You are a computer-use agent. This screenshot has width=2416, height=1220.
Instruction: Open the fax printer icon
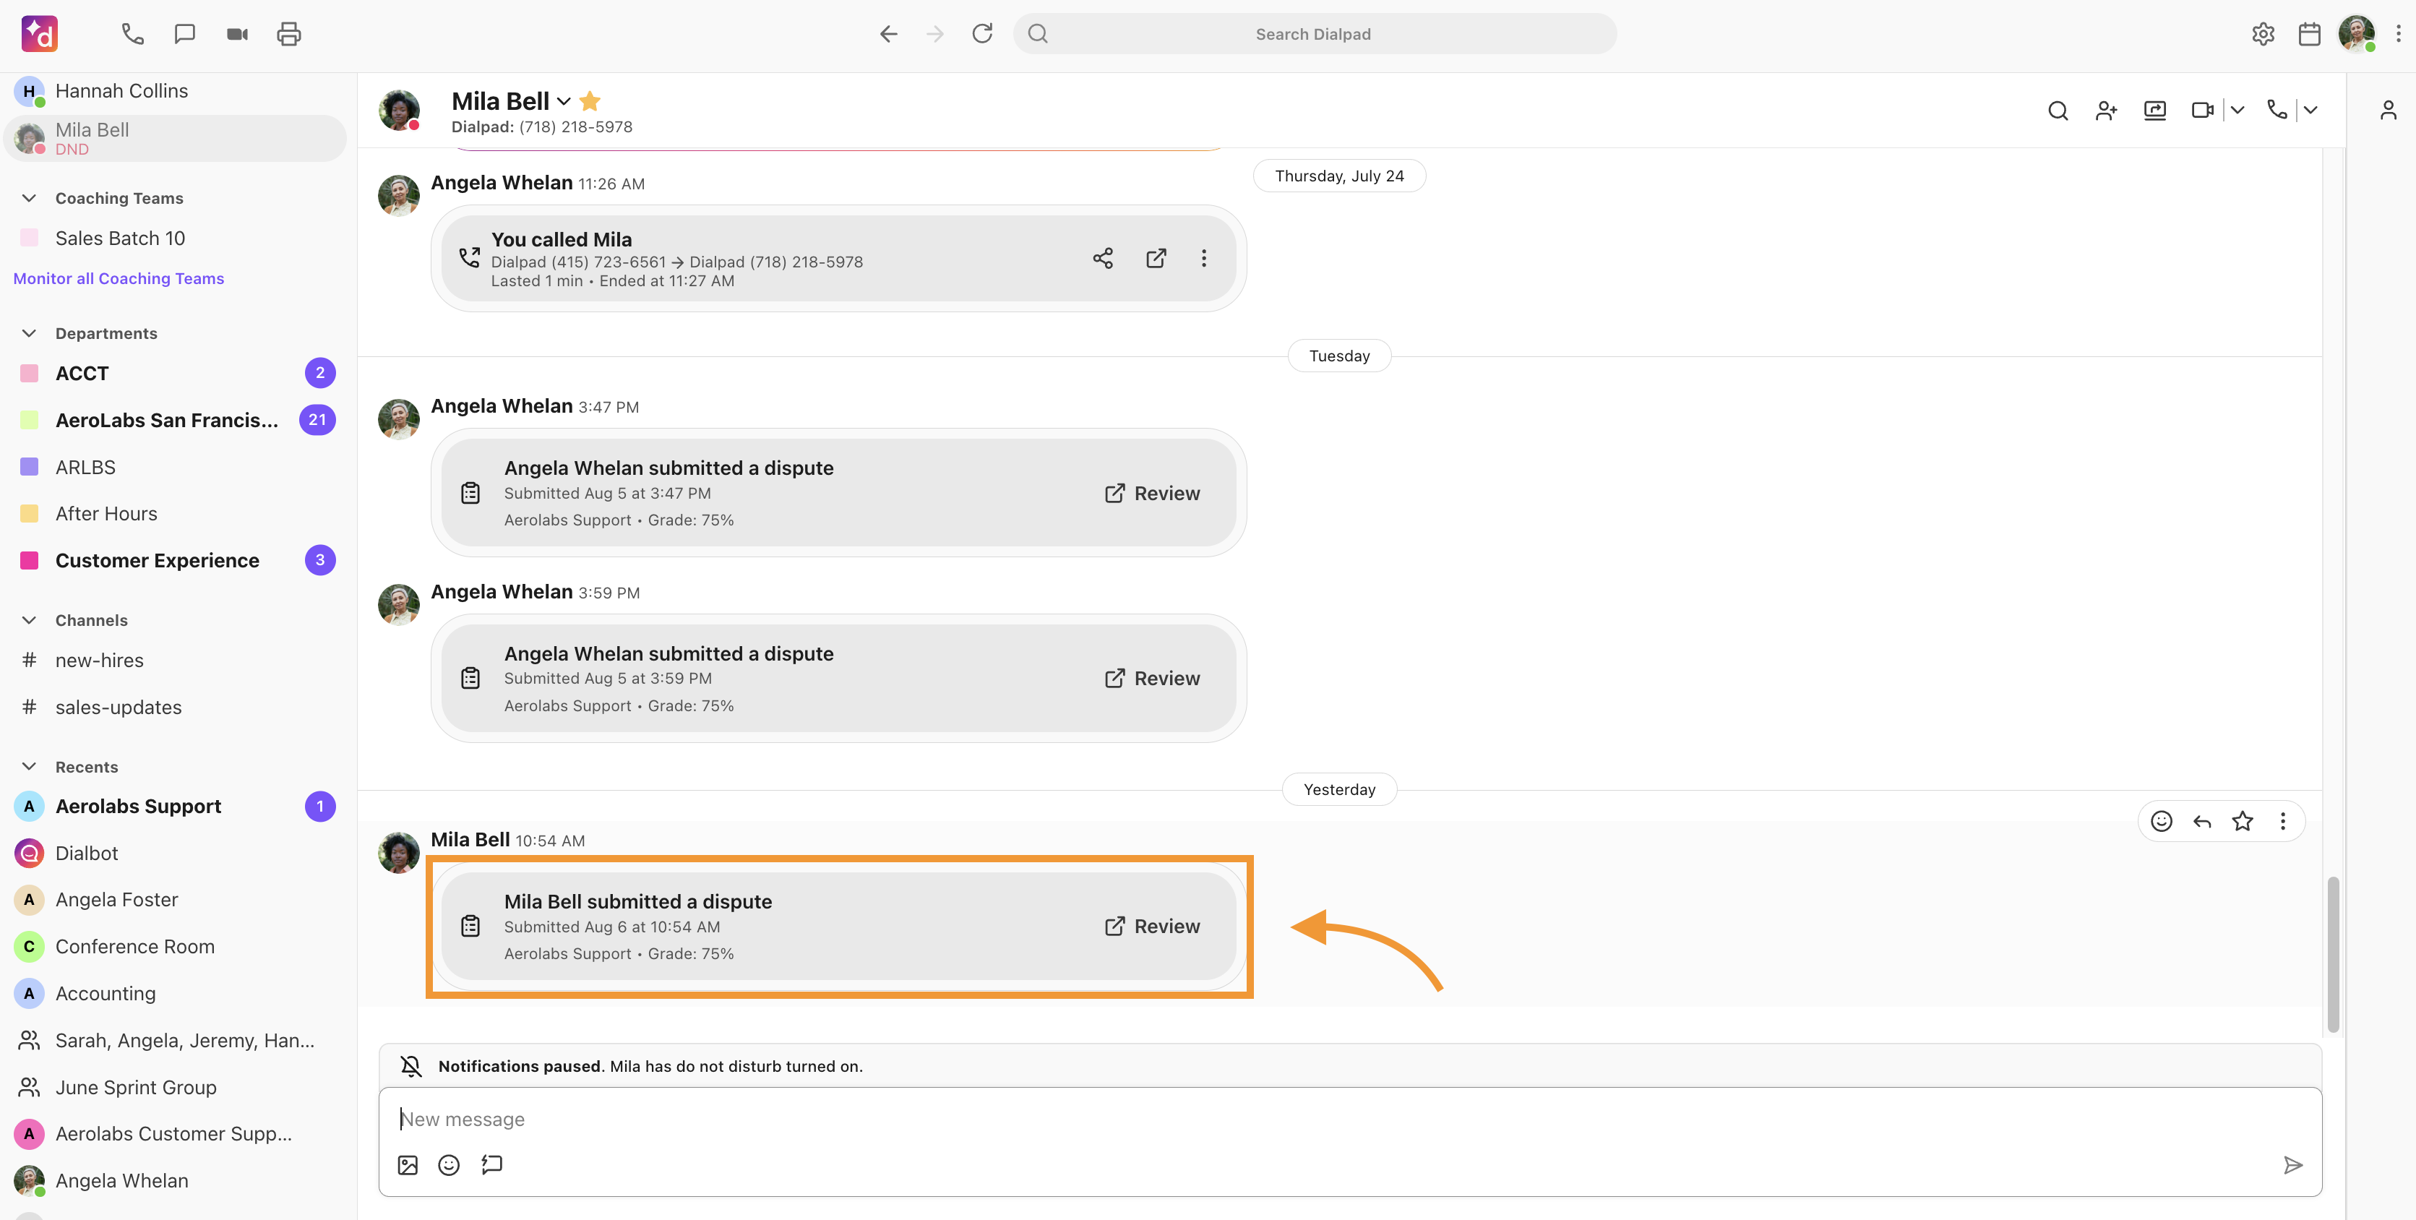pyautogui.click(x=289, y=34)
